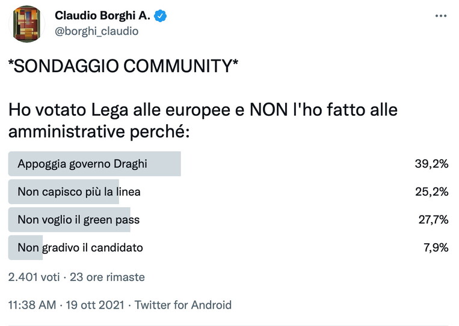This screenshot has width=459, height=326.
Task: Click the 27,7% poll result
Action: point(433,220)
